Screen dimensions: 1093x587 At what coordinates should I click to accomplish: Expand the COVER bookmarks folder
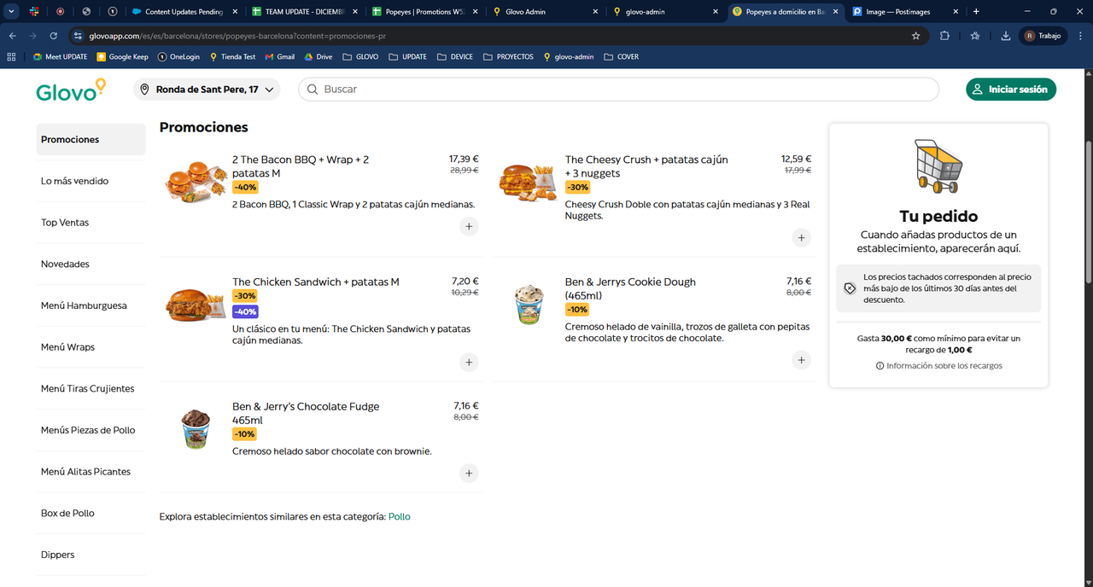tap(621, 57)
